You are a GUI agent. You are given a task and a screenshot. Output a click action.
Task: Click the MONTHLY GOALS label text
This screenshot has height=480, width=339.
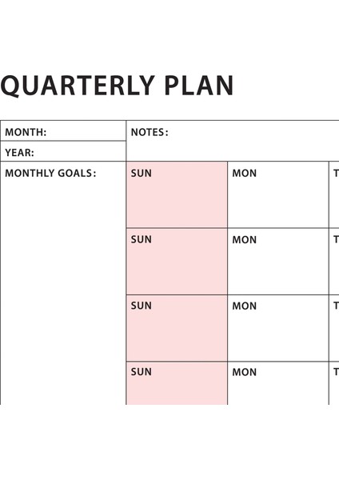(50, 174)
